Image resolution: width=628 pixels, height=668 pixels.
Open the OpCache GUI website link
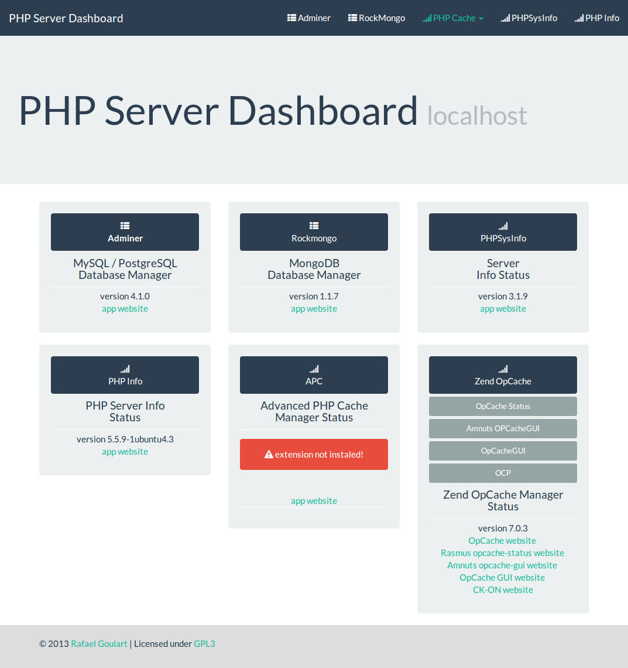(x=502, y=578)
